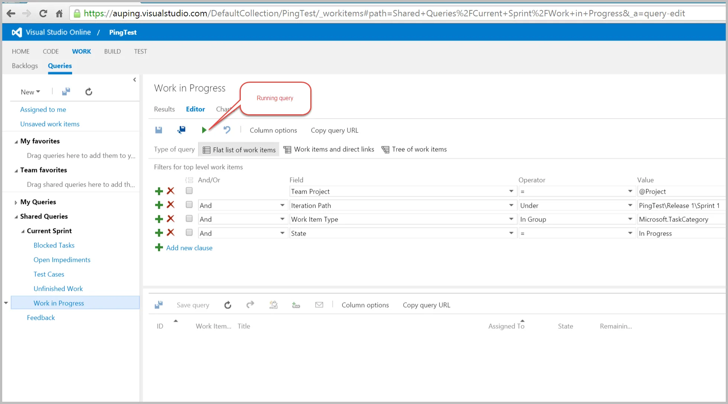Click the redo arrow in results toolbar

click(x=250, y=305)
